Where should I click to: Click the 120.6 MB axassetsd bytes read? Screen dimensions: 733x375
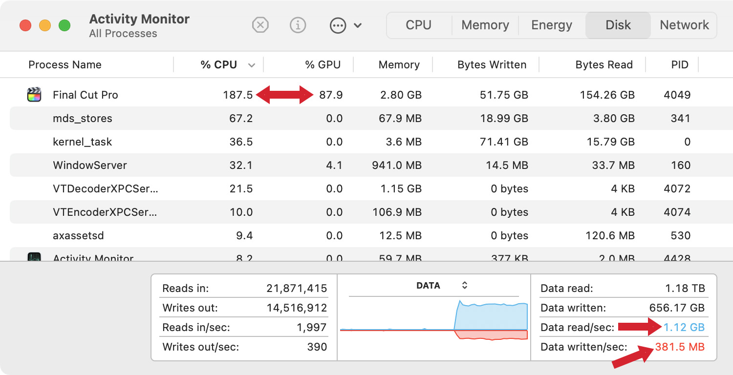[x=610, y=235]
